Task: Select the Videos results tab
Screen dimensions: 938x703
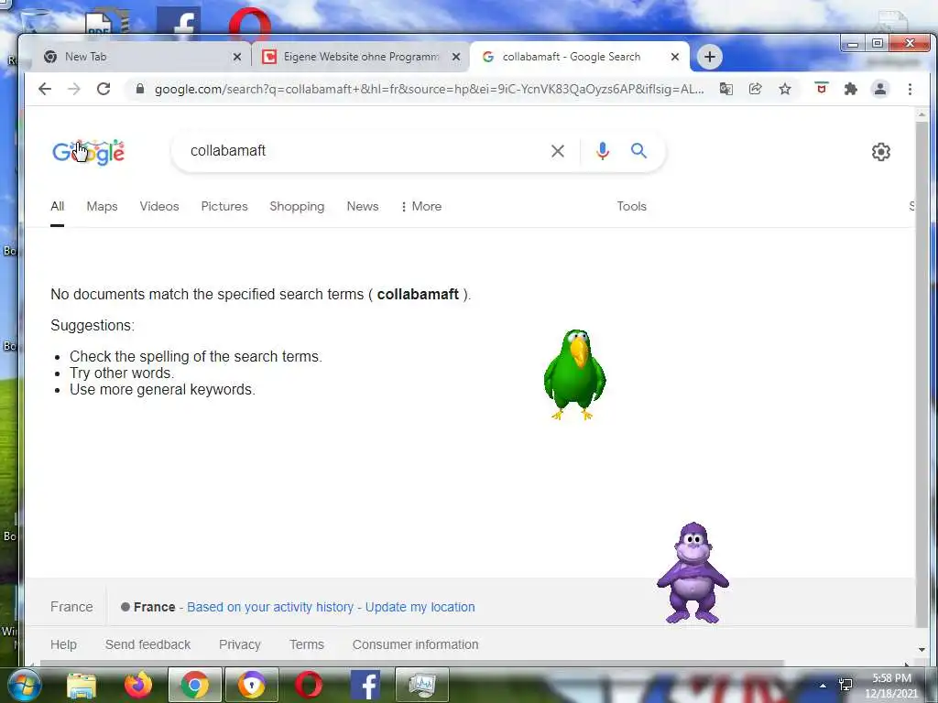Action: coord(159,206)
